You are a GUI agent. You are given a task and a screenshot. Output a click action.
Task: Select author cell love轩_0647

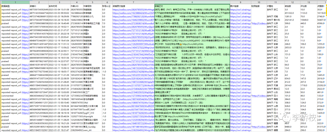pyautogui.click(x=92, y=110)
